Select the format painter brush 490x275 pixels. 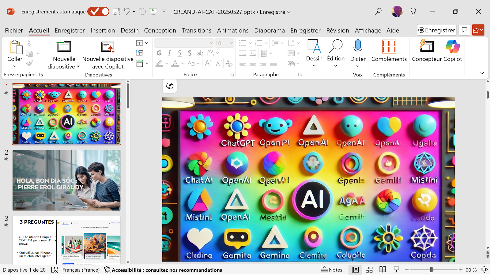29,63
